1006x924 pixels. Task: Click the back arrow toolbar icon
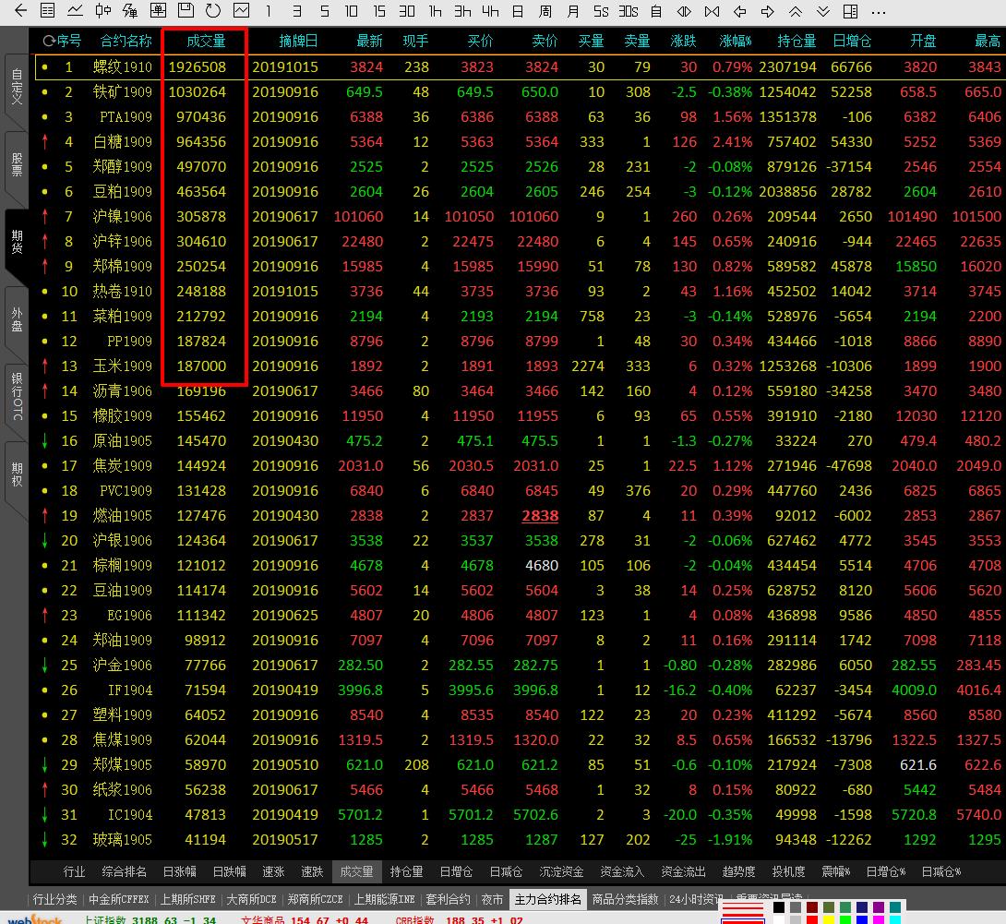click(x=20, y=11)
